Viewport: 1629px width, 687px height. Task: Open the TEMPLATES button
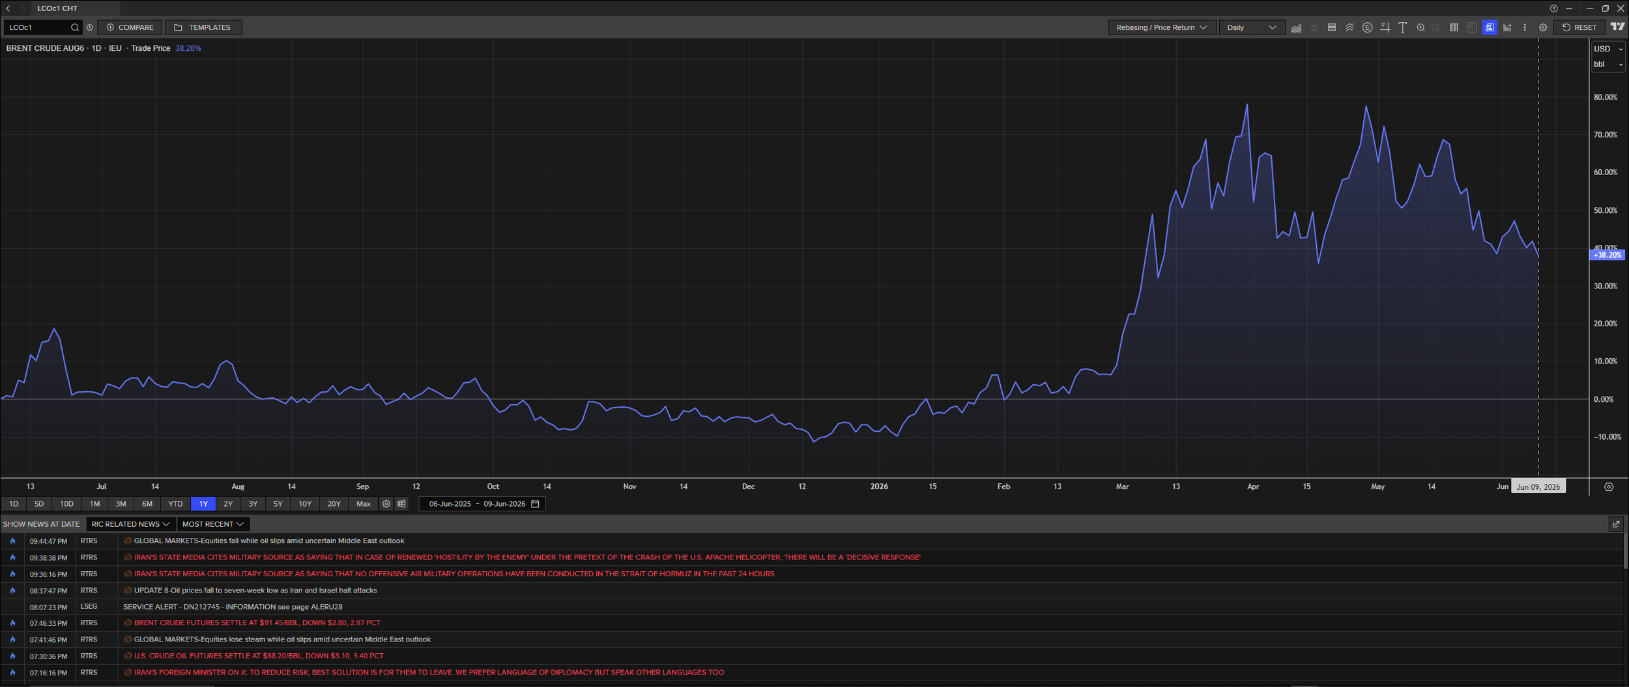coord(203,27)
